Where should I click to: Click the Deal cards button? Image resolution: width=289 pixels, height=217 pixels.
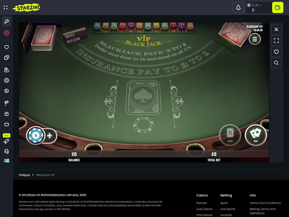point(256,135)
